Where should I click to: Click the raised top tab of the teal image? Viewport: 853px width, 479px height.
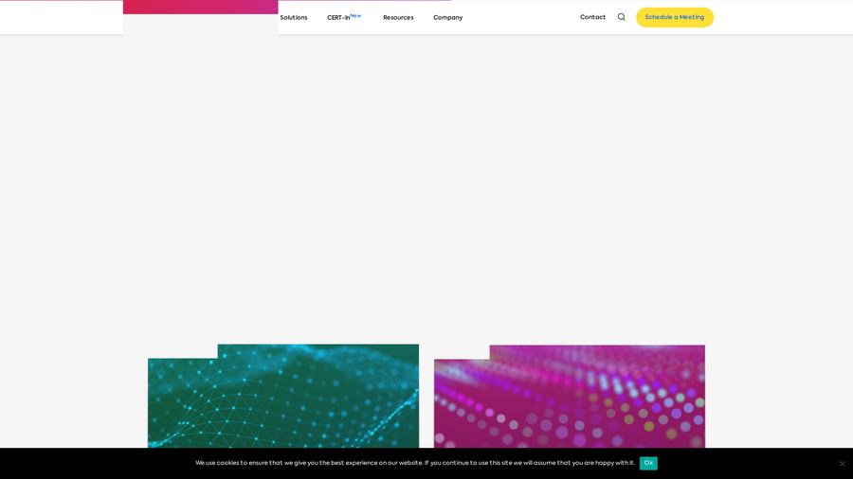318,350
